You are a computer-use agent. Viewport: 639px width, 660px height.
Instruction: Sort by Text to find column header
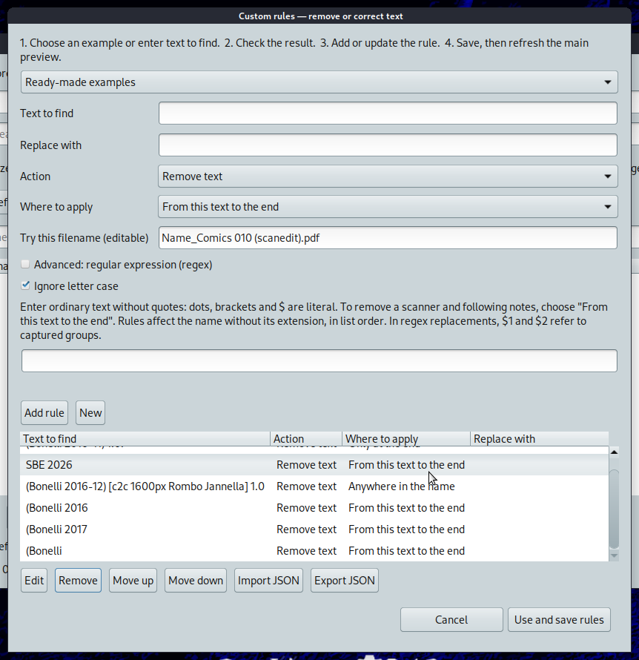[145, 438]
